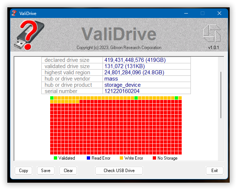Click the 'hub or drive vendor' label

pos(67,79)
